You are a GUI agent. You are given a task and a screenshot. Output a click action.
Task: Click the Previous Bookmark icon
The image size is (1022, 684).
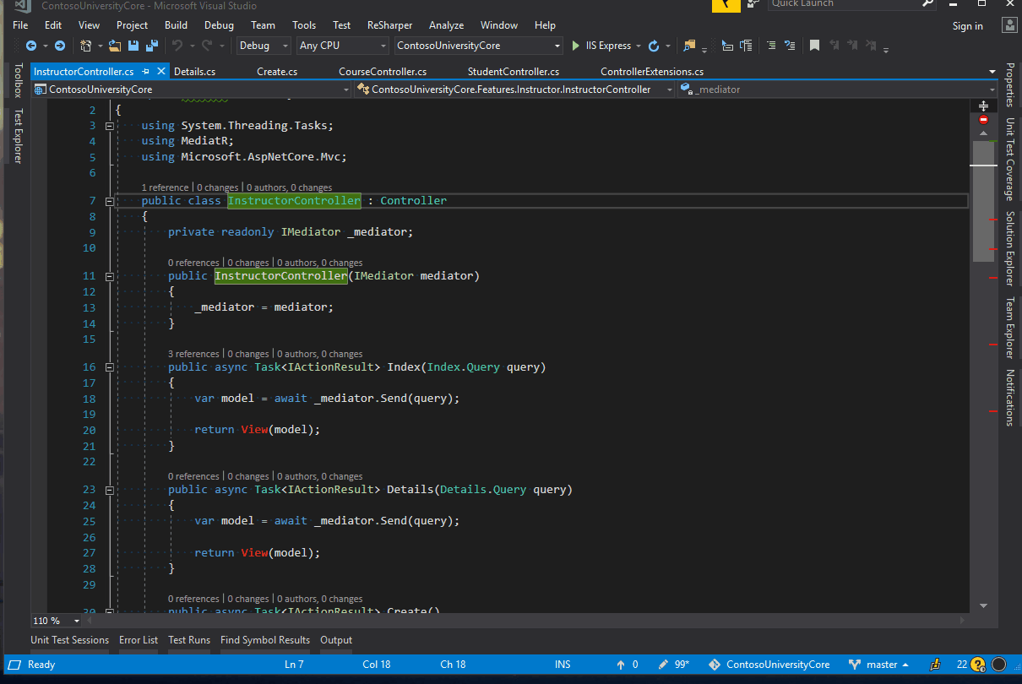pos(834,46)
